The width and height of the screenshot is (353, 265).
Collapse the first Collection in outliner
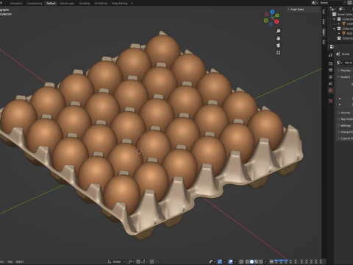click(x=334, y=19)
